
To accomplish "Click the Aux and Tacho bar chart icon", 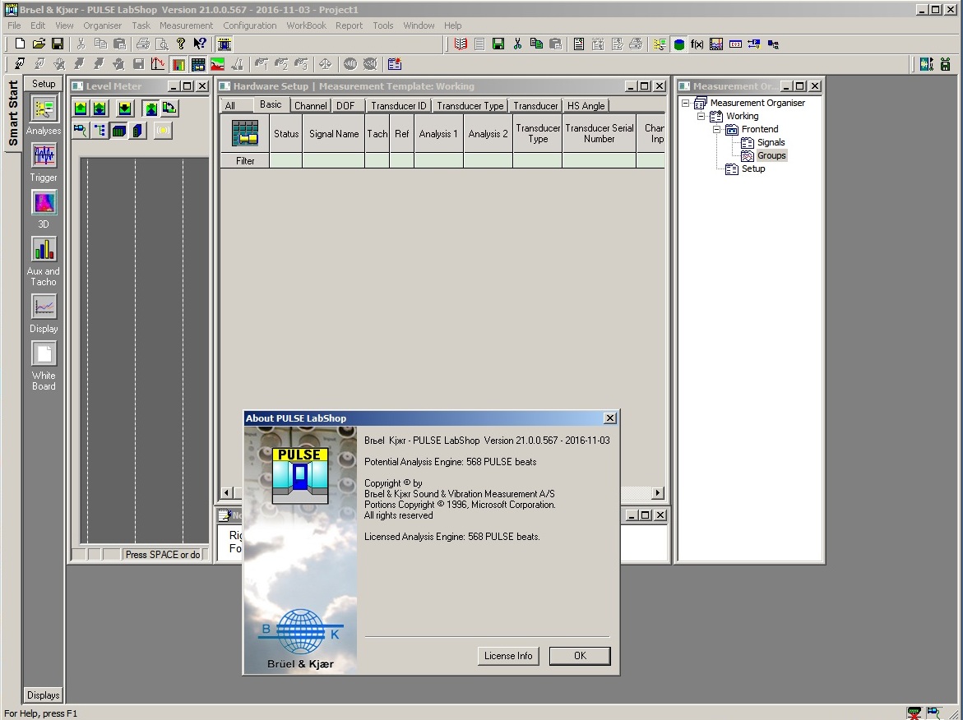I will click(x=44, y=249).
